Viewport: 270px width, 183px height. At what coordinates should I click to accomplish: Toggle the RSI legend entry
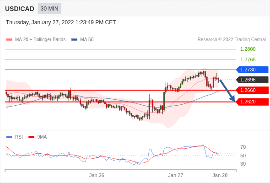click(x=15, y=137)
